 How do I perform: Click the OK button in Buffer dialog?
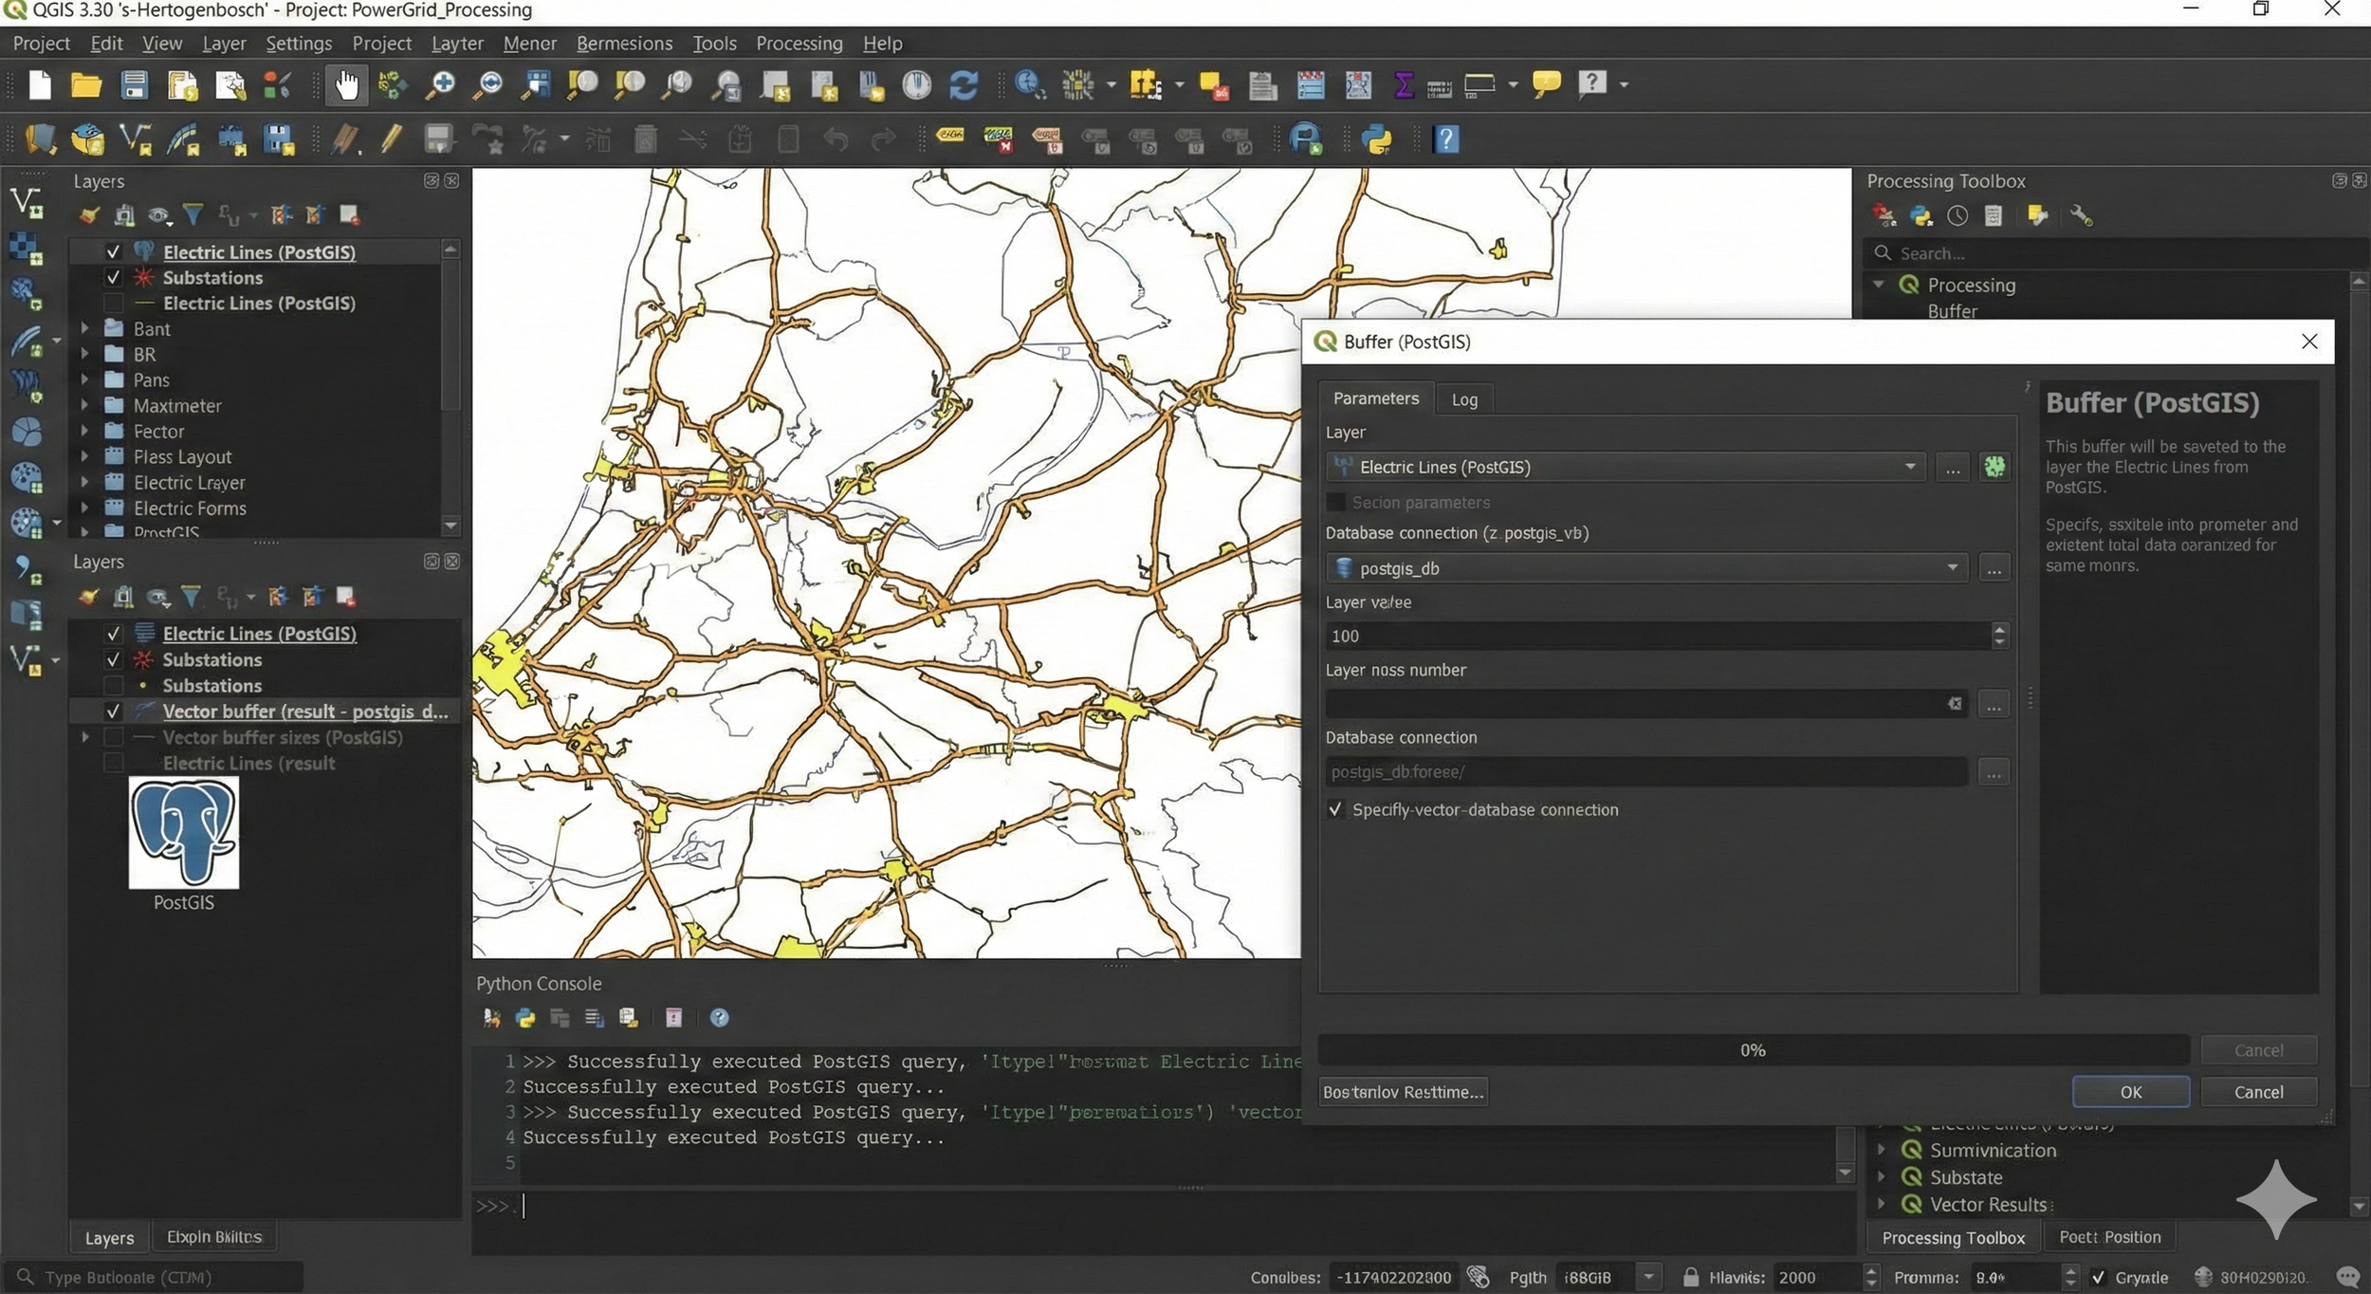(2130, 1092)
